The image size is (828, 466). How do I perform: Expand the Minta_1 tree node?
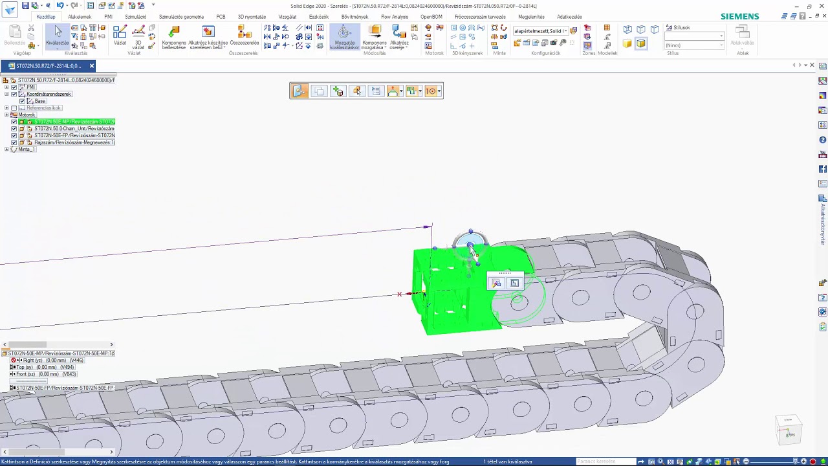tap(6, 150)
